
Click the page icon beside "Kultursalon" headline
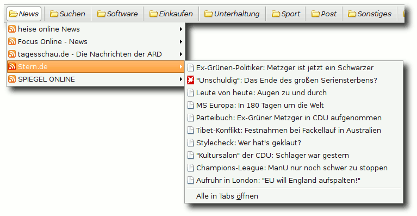[x=191, y=155]
